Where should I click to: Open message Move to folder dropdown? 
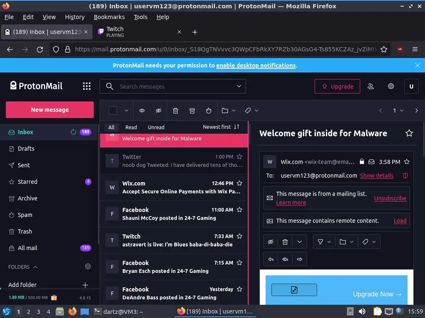(347, 242)
